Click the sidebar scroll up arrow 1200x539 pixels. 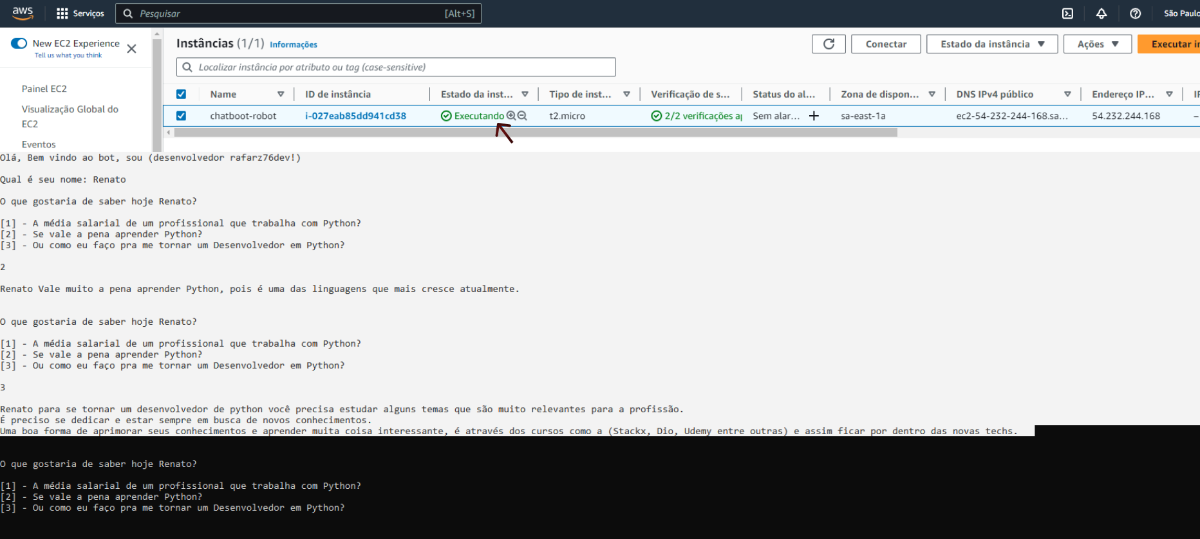pyautogui.click(x=157, y=35)
